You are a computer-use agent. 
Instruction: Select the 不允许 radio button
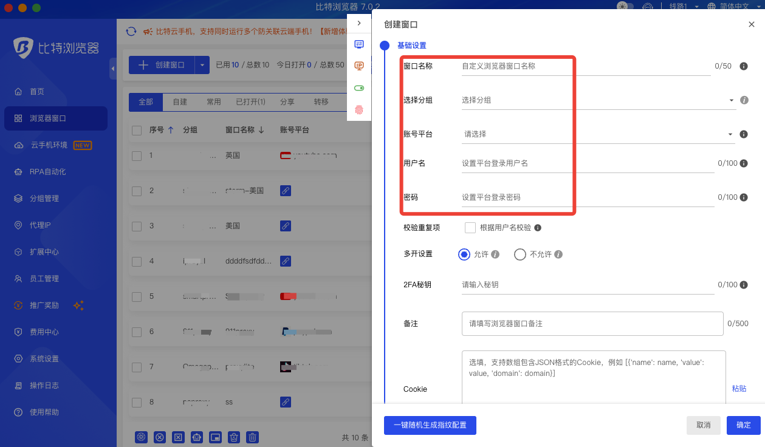[x=520, y=254]
